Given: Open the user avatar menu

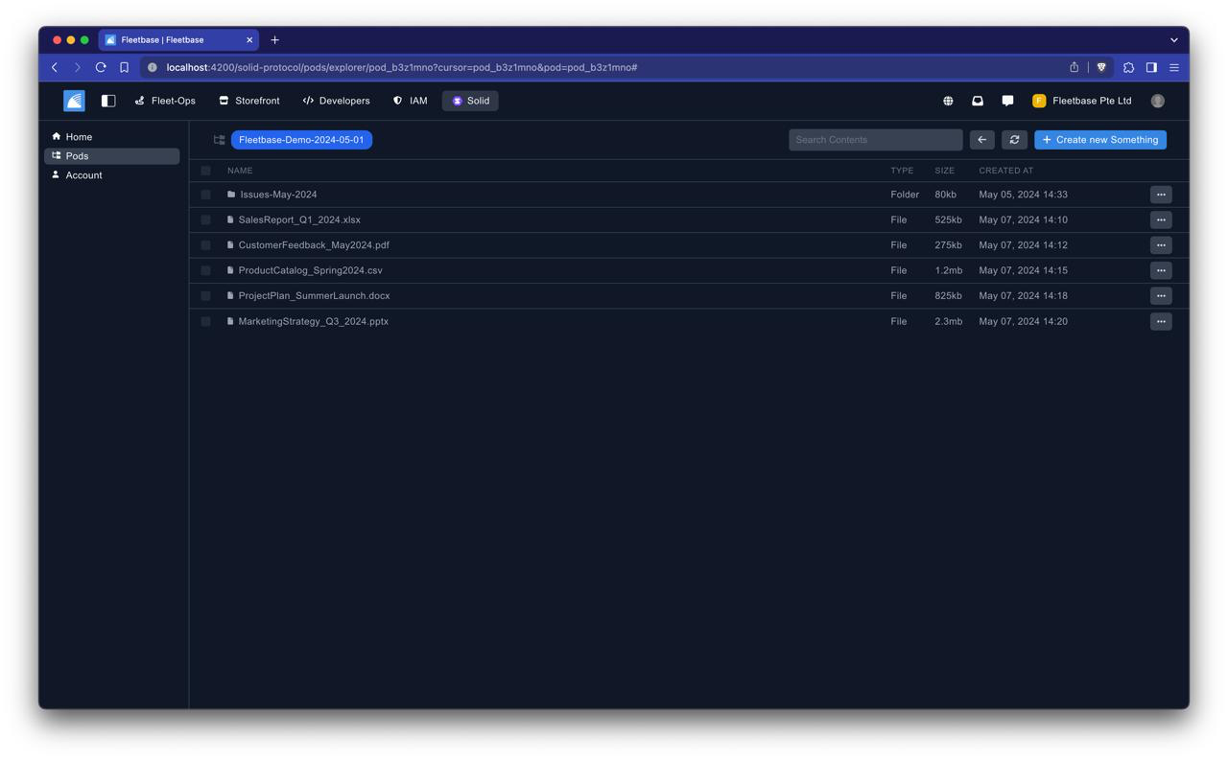Looking at the screenshot, I should point(1158,101).
